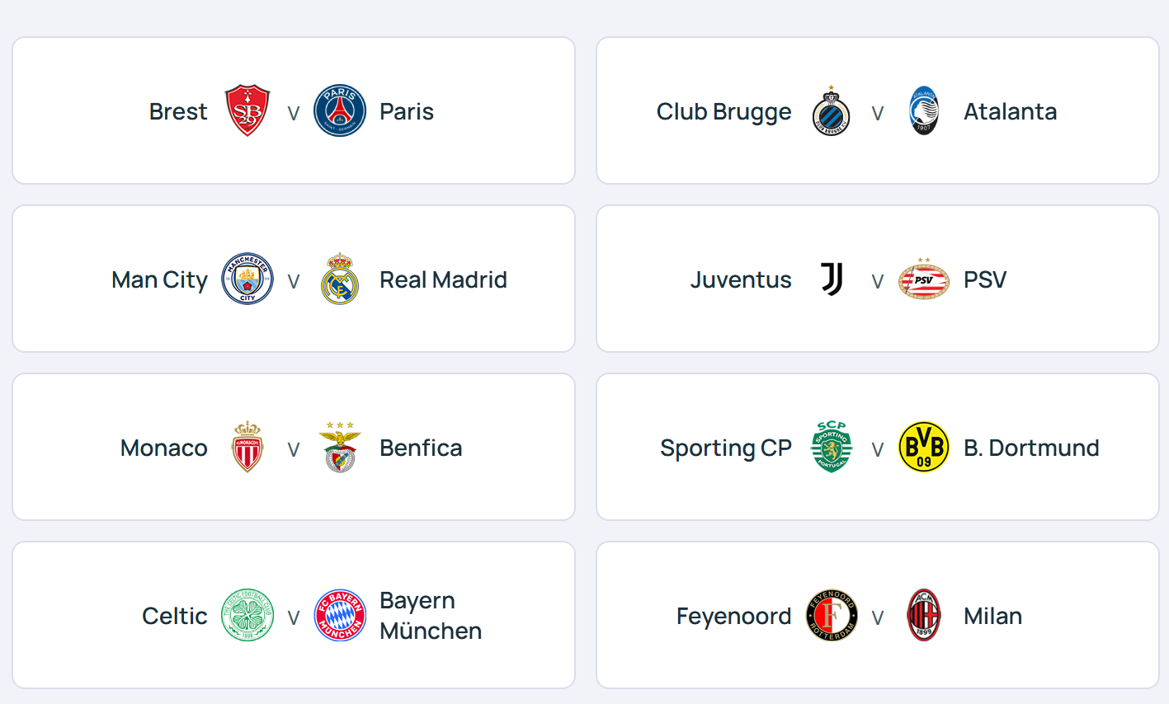
Task: Open the Man City v Real Madrid card
Action: (294, 279)
